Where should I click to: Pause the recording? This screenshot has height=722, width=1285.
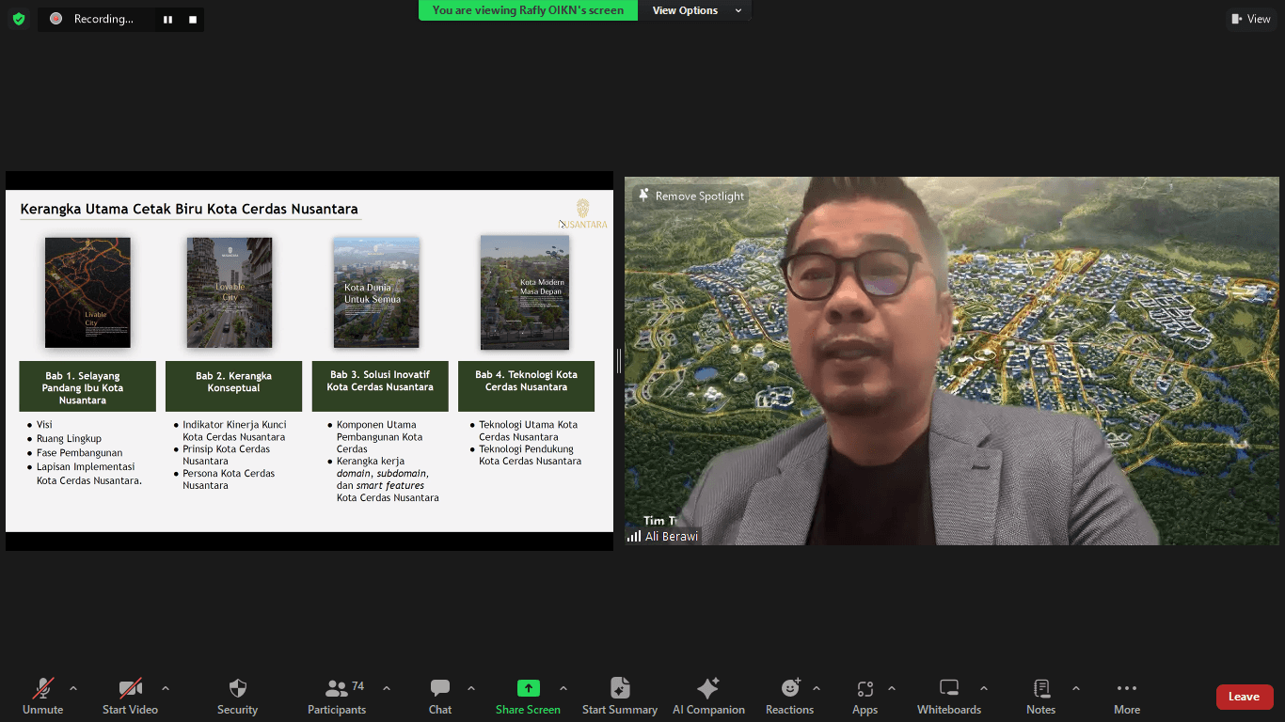point(167,20)
